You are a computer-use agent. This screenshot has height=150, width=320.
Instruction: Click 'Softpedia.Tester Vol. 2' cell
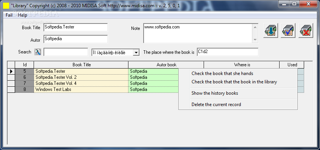click(x=81, y=78)
